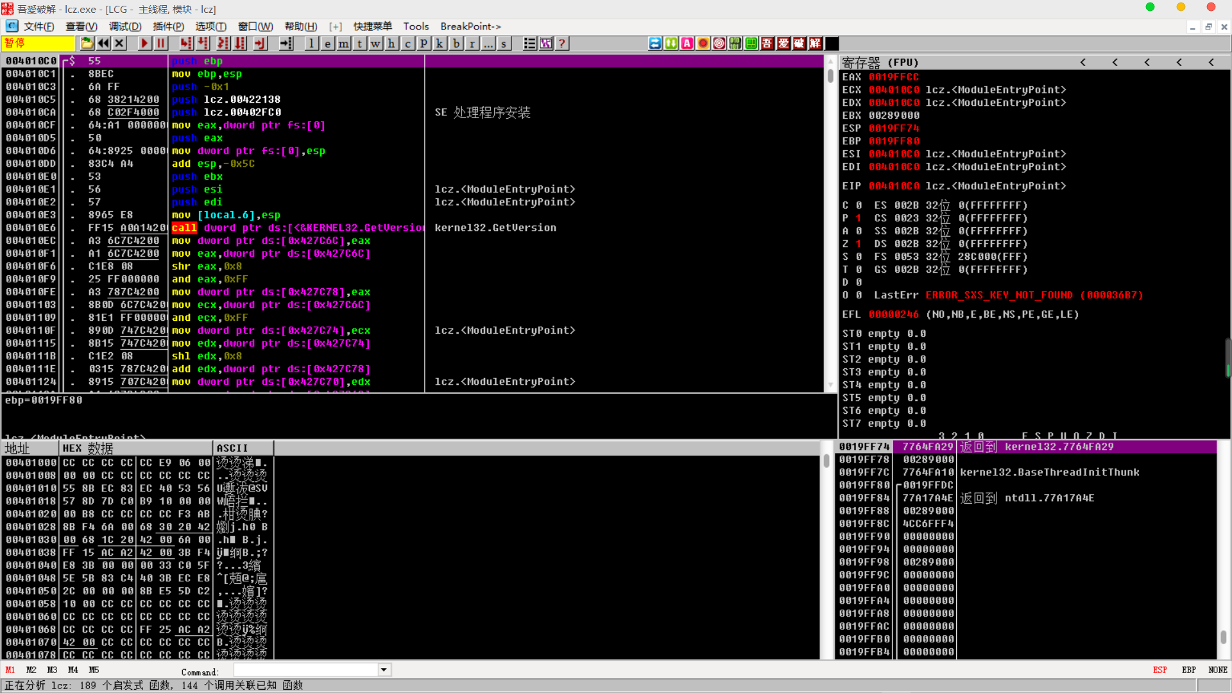Open the 插件(P) plugins menu
Viewport: 1232px width, 693px height.
pyautogui.click(x=168, y=26)
